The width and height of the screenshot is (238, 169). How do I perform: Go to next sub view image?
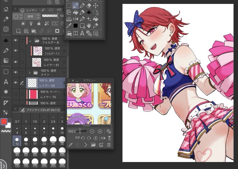[x=85, y=145]
